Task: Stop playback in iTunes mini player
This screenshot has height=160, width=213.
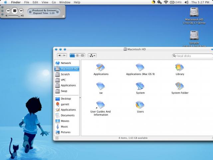Action: click(15, 11)
